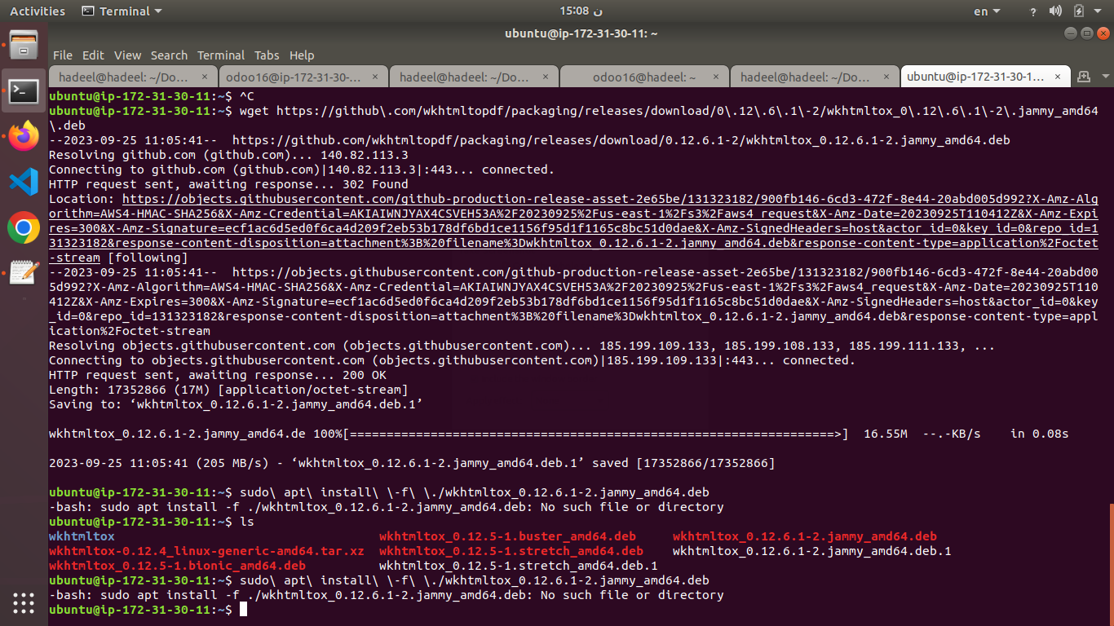Close the terminal window
Image resolution: width=1114 pixels, height=626 pixels.
coord(1103,33)
